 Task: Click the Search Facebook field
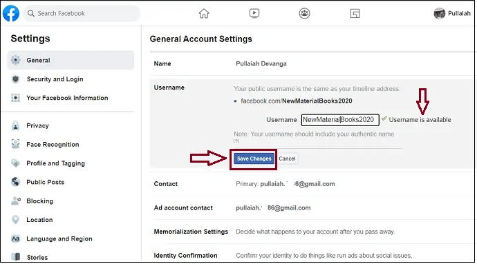point(82,13)
